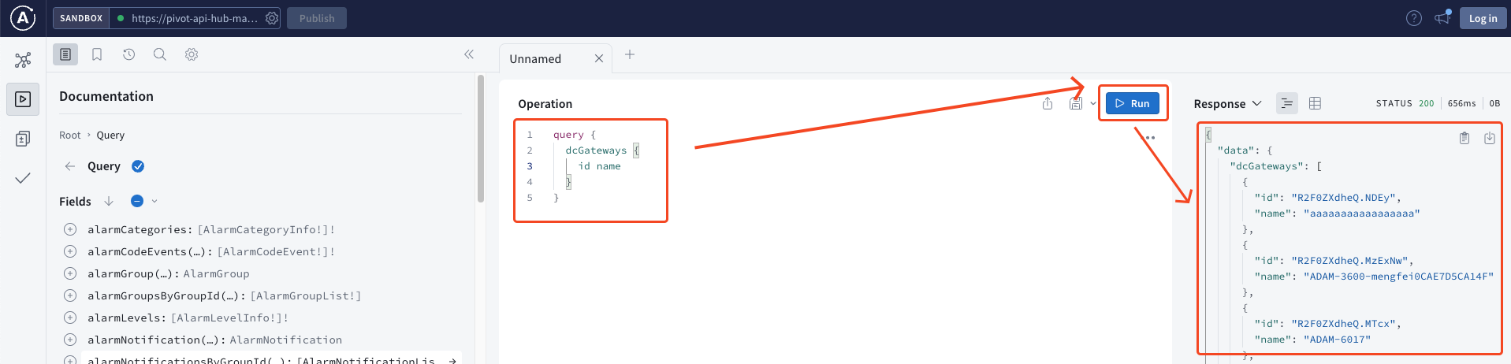
Task: Open the Apollo logo home icon
Action: [23, 17]
